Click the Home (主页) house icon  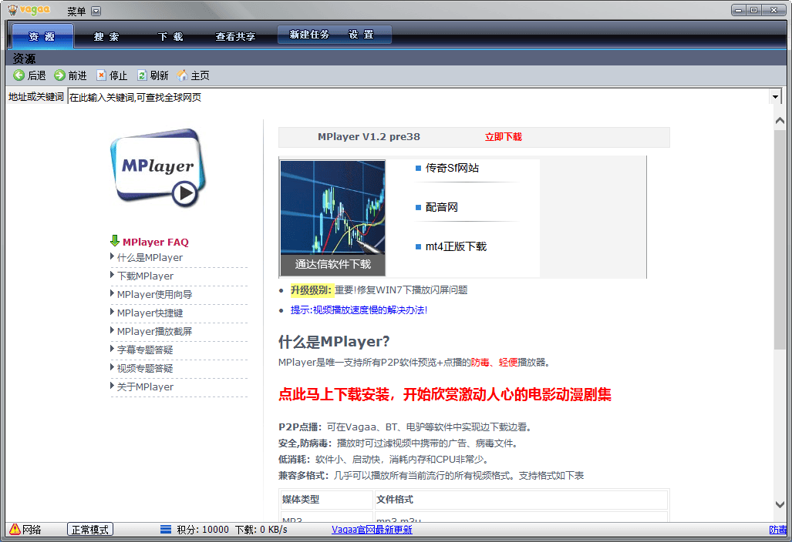click(182, 75)
